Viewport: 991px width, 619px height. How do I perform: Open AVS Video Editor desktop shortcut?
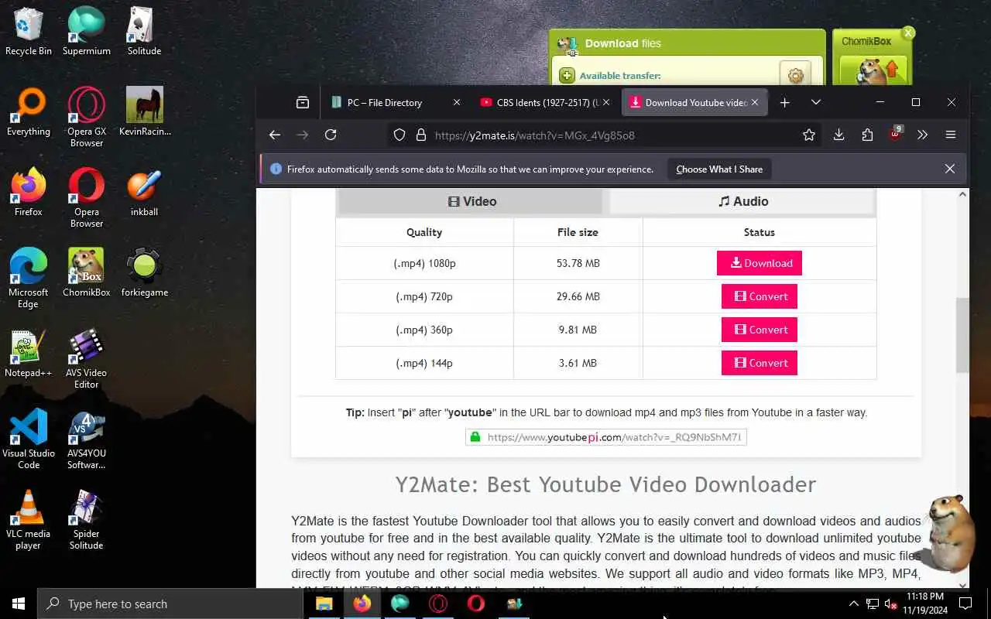(86, 359)
